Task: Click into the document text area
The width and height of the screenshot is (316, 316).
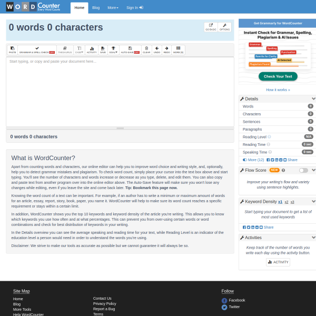Action: (x=120, y=92)
